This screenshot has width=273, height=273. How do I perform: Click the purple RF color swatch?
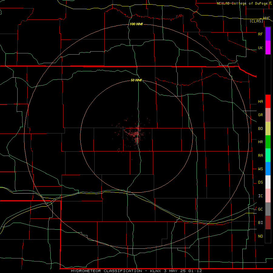click(268, 34)
